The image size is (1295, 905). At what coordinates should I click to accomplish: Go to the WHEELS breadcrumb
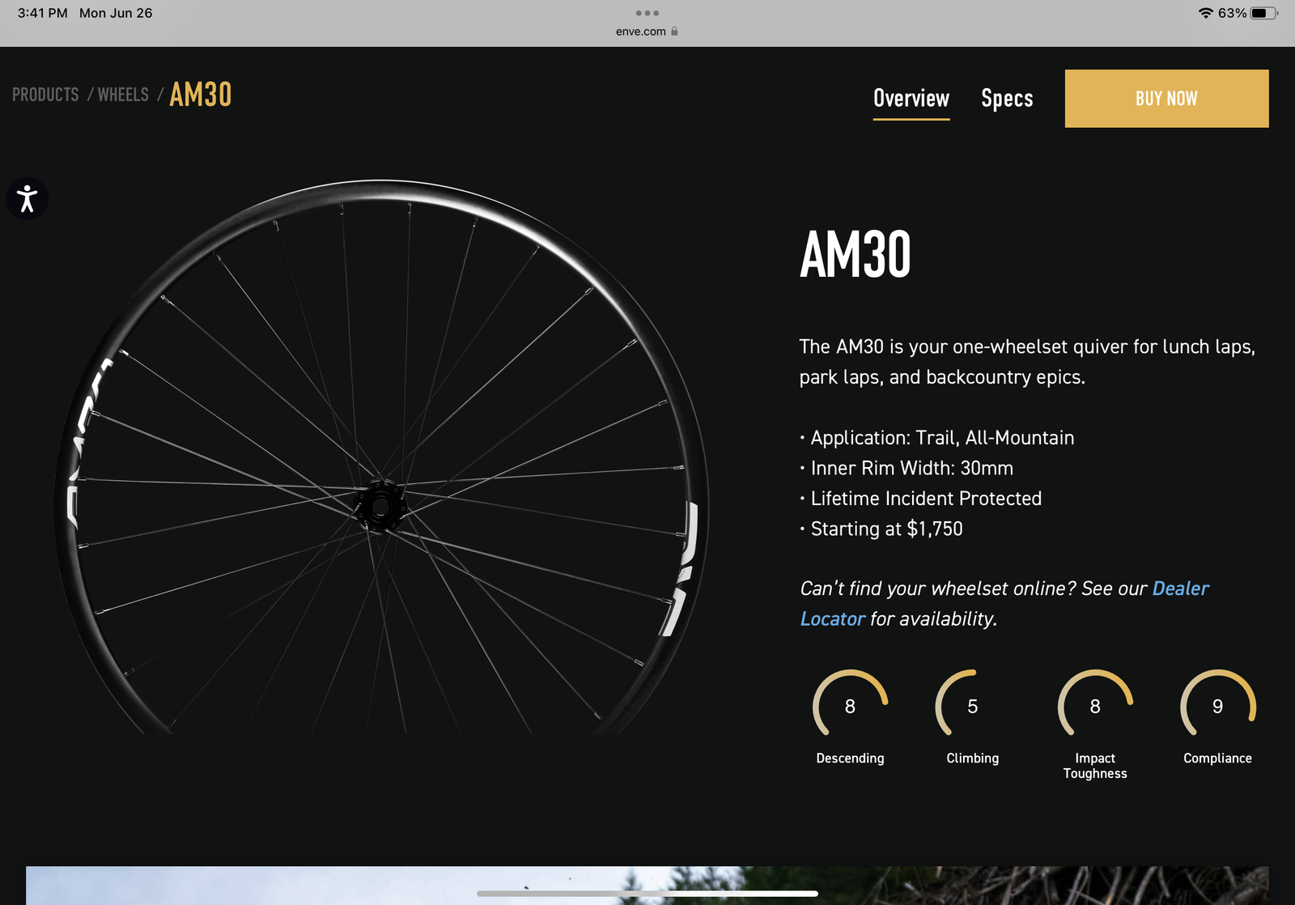click(123, 95)
